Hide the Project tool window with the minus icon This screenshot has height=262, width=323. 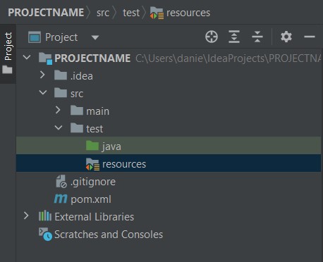310,37
